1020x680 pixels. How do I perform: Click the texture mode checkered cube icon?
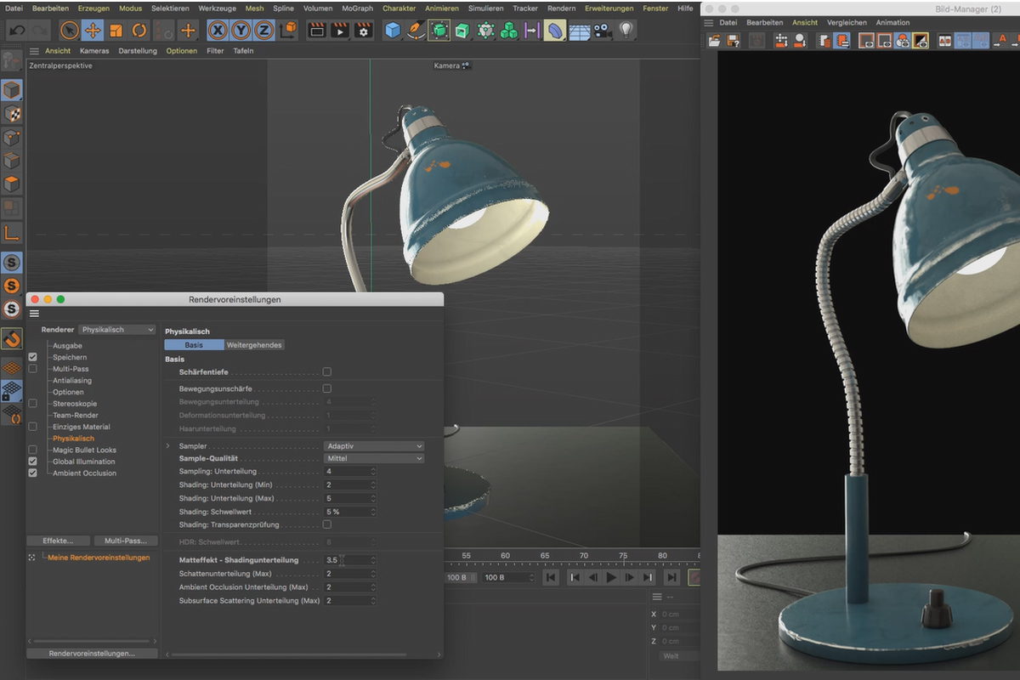(x=12, y=113)
